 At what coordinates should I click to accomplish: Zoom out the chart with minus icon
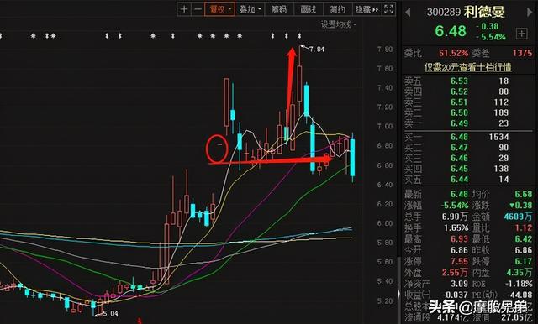coord(198,9)
